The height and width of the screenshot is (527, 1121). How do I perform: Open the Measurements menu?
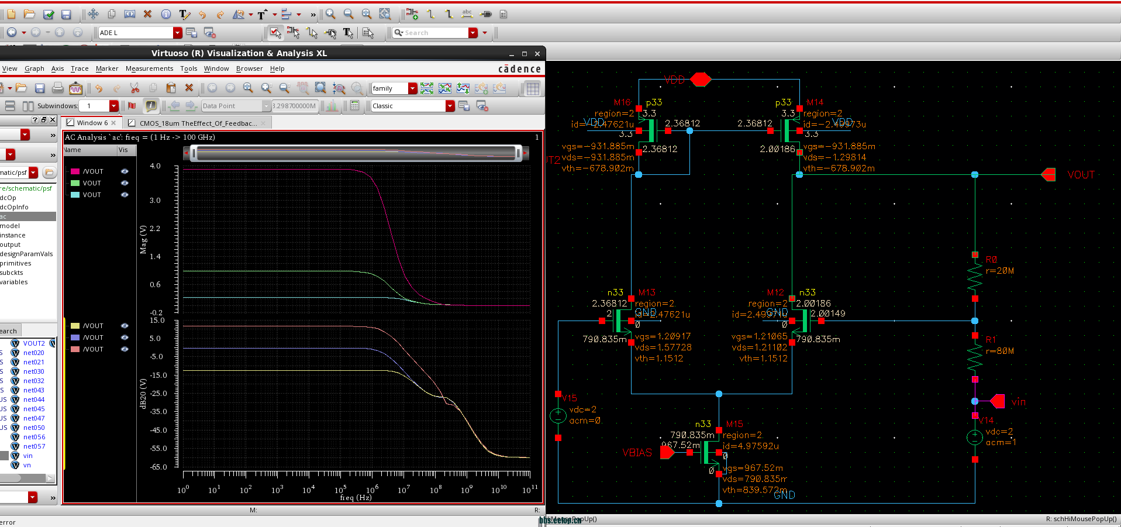pos(149,68)
